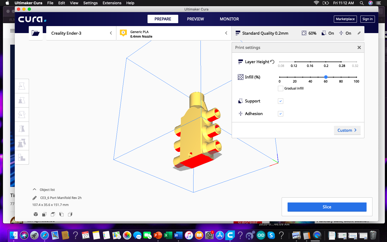Switch to left side view cube icon
The height and width of the screenshot is (242, 387).
pos(62,214)
